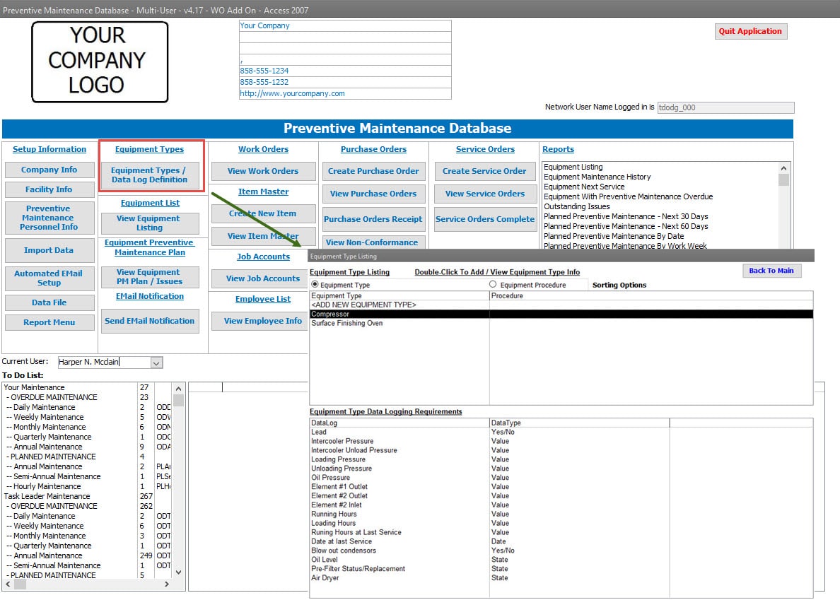
Task: Open Automated EMail Setup
Action: [x=49, y=278]
